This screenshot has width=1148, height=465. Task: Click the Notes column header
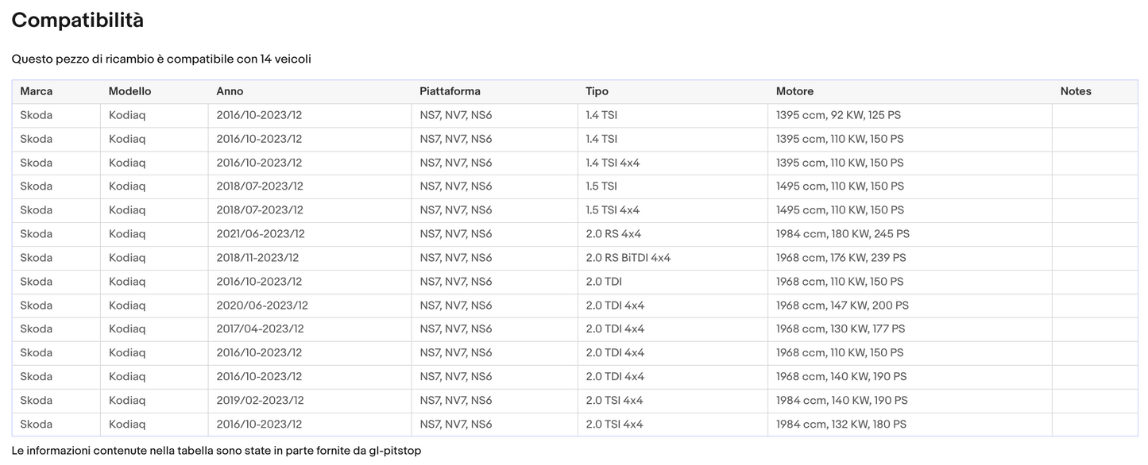(1076, 91)
